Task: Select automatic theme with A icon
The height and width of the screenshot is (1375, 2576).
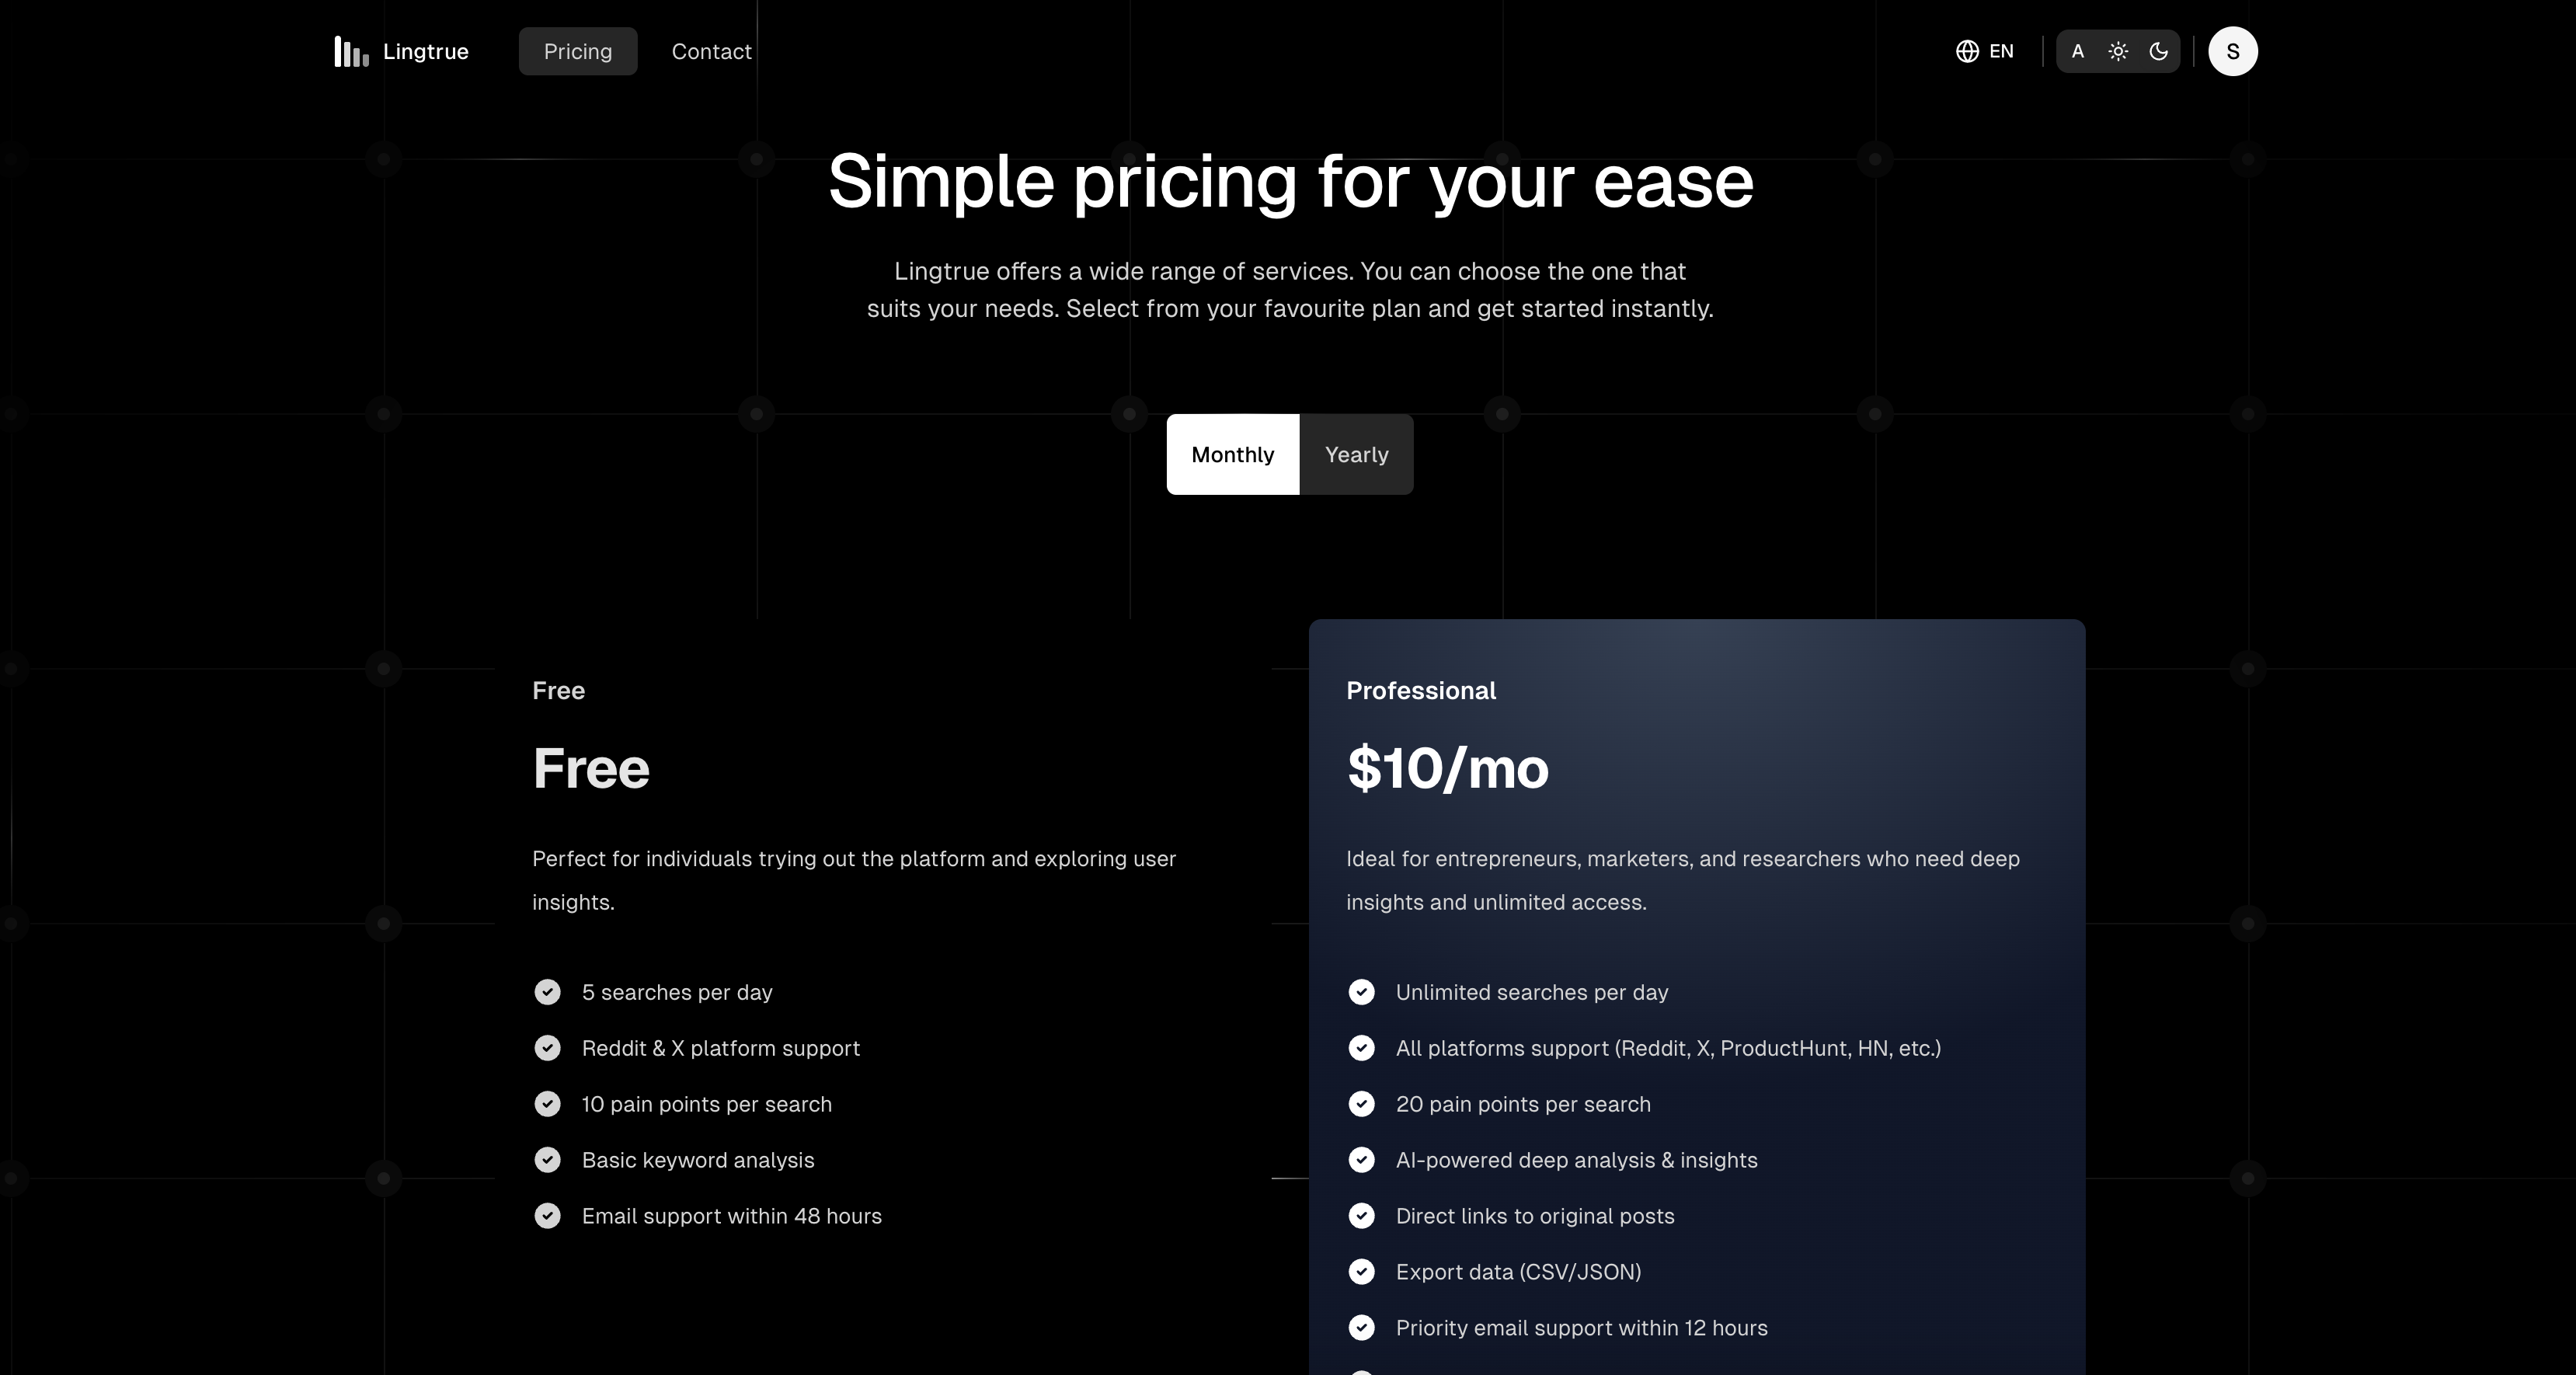Action: (2078, 51)
